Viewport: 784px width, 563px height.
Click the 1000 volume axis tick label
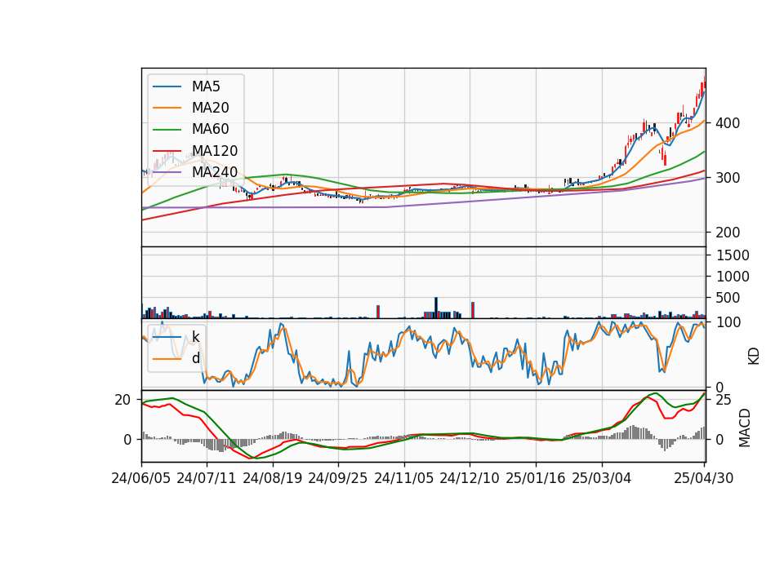tap(733, 277)
